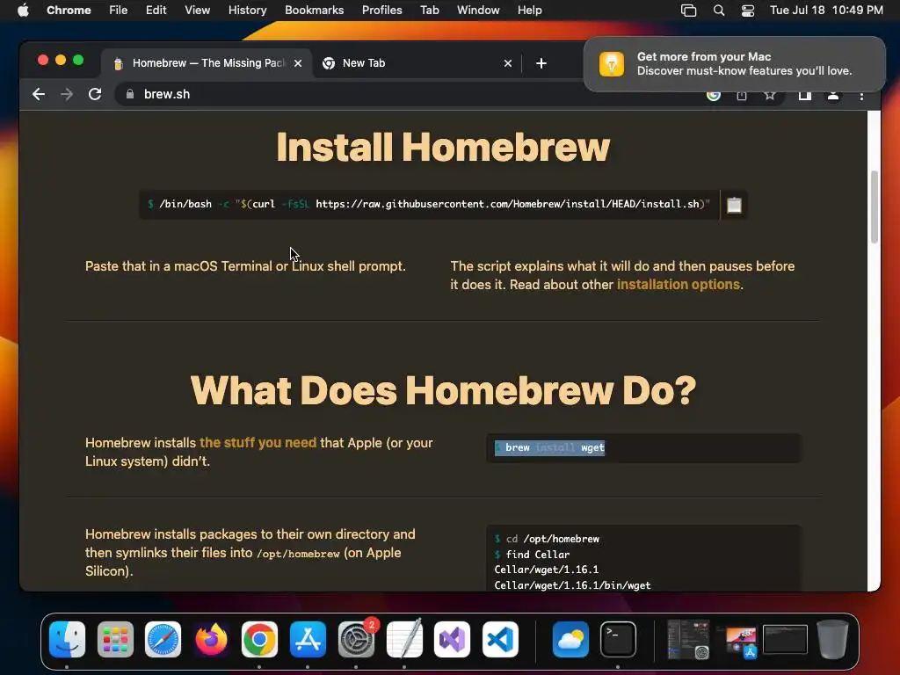Open the Bookmarks menu
The image size is (900, 675).
pyautogui.click(x=314, y=11)
